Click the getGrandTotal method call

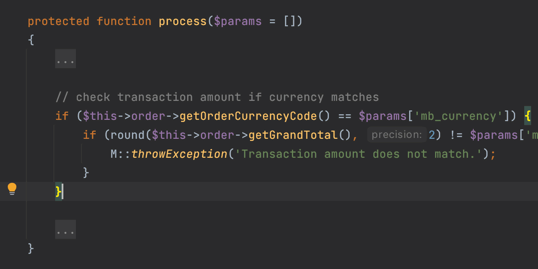click(293, 135)
